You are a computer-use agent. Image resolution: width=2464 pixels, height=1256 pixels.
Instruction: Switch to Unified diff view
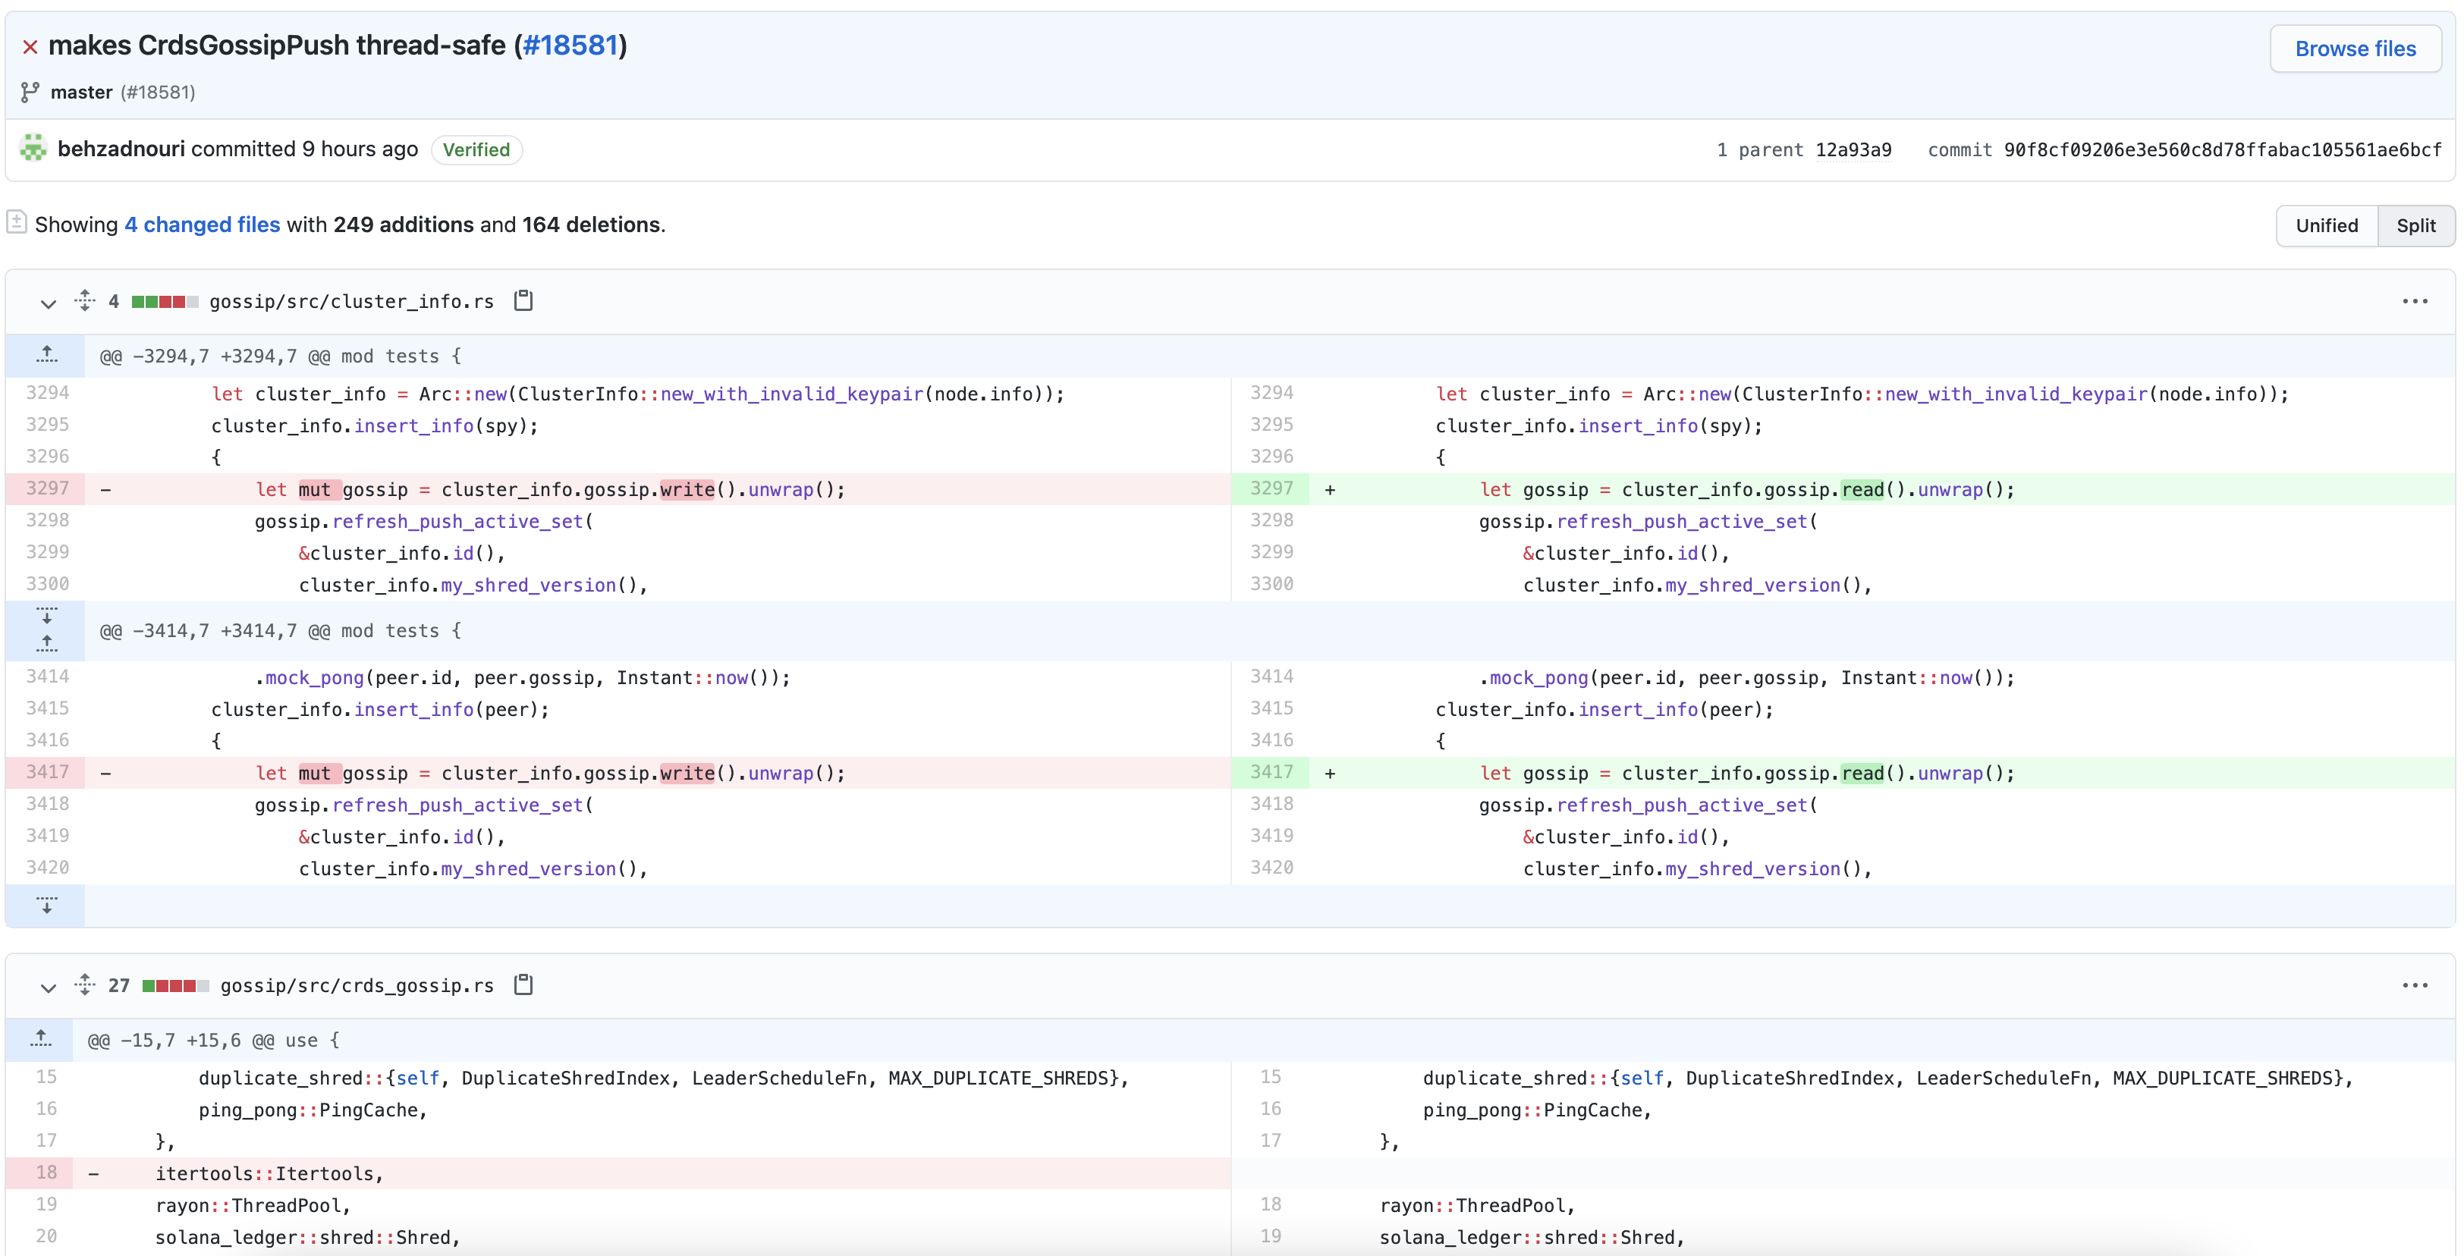coord(2326,226)
